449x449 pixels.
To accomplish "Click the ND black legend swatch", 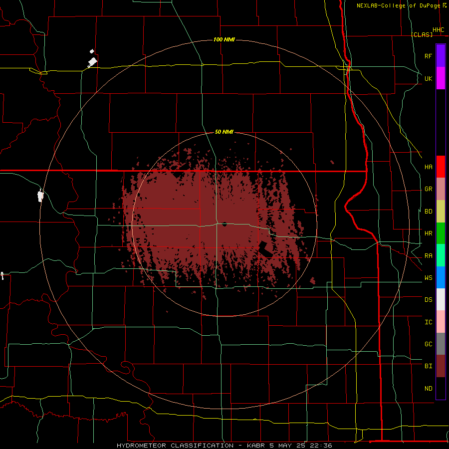I will point(441,388).
